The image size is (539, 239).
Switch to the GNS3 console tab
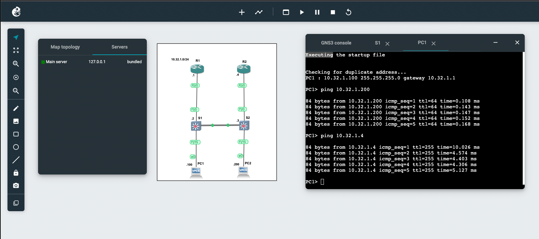click(336, 43)
